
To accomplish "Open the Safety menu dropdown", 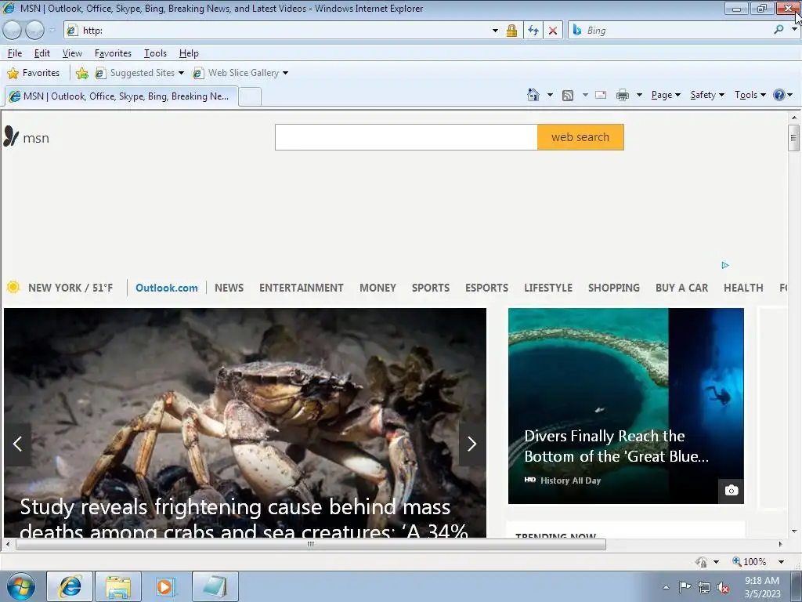I will pyautogui.click(x=707, y=95).
